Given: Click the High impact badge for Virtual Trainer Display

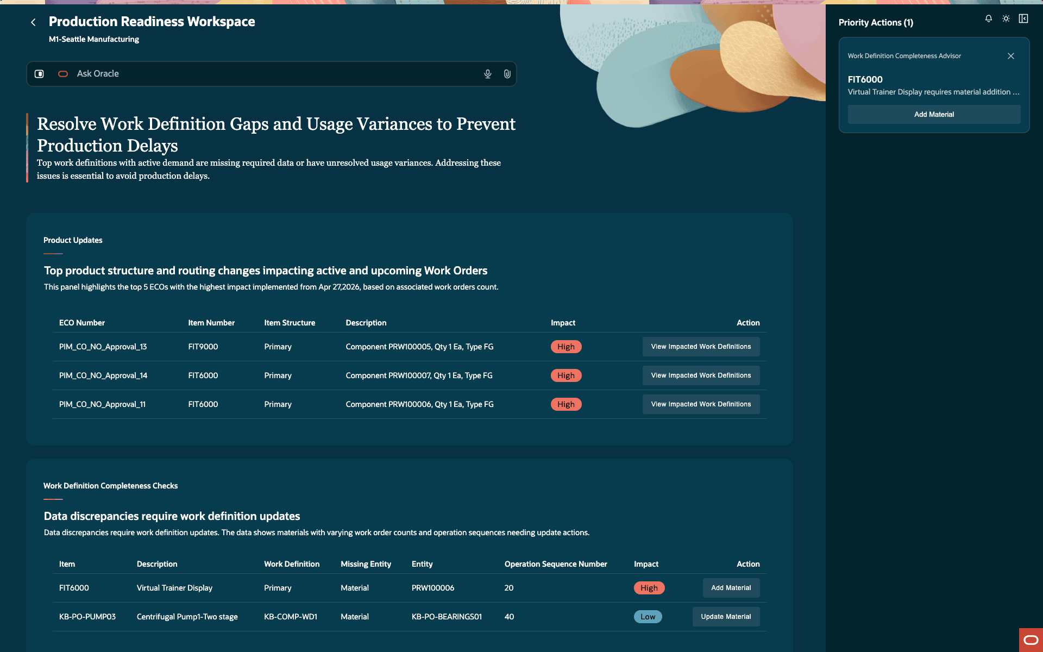Looking at the screenshot, I should [x=649, y=588].
